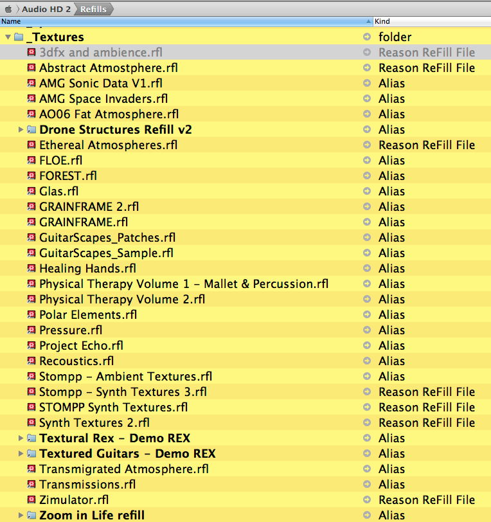Select Stompp - Ambient Textures.rfl
Viewport: 491px width, 522px height.
coord(125,376)
